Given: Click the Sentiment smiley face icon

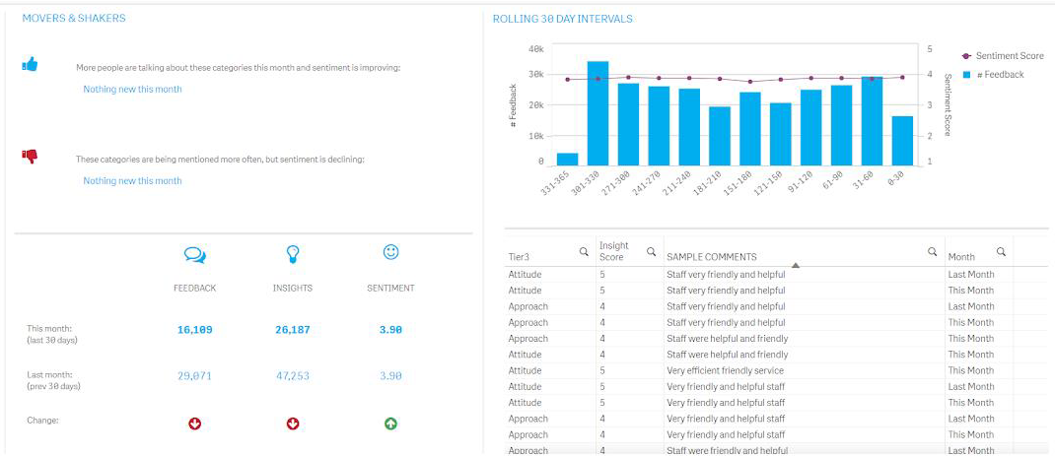Looking at the screenshot, I should (390, 253).
